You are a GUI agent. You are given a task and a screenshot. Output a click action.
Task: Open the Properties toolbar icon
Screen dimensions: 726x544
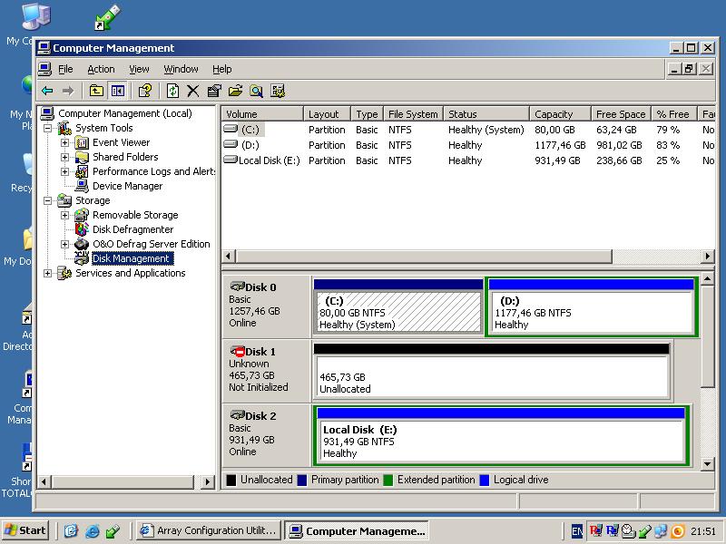pyautogui.click(x=214, y=91)
